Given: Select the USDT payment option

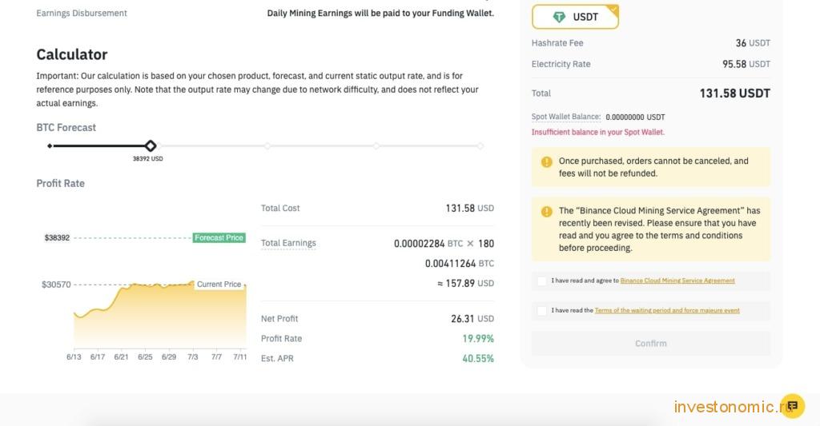Looking at the screenshot, I should pyautogui.click(x=575, y=17).
